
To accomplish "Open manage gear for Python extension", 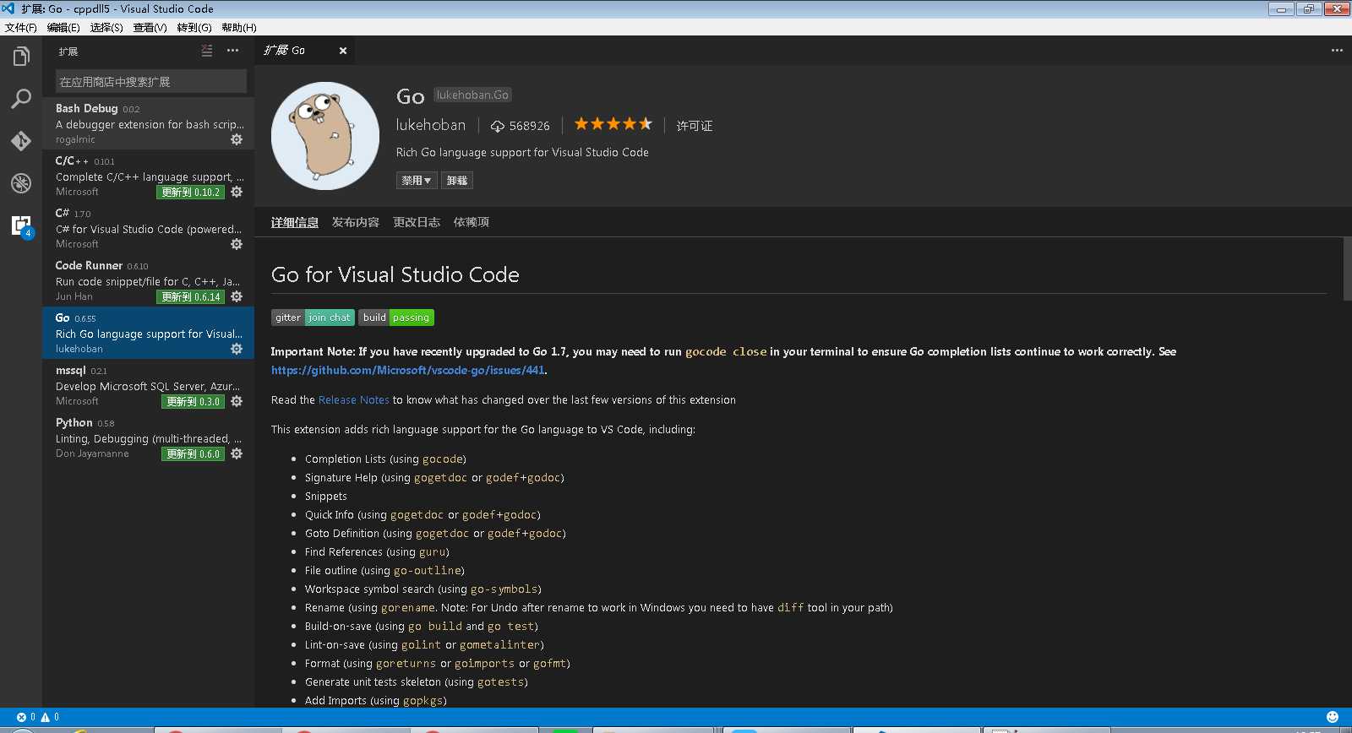I will click(237, 453).
